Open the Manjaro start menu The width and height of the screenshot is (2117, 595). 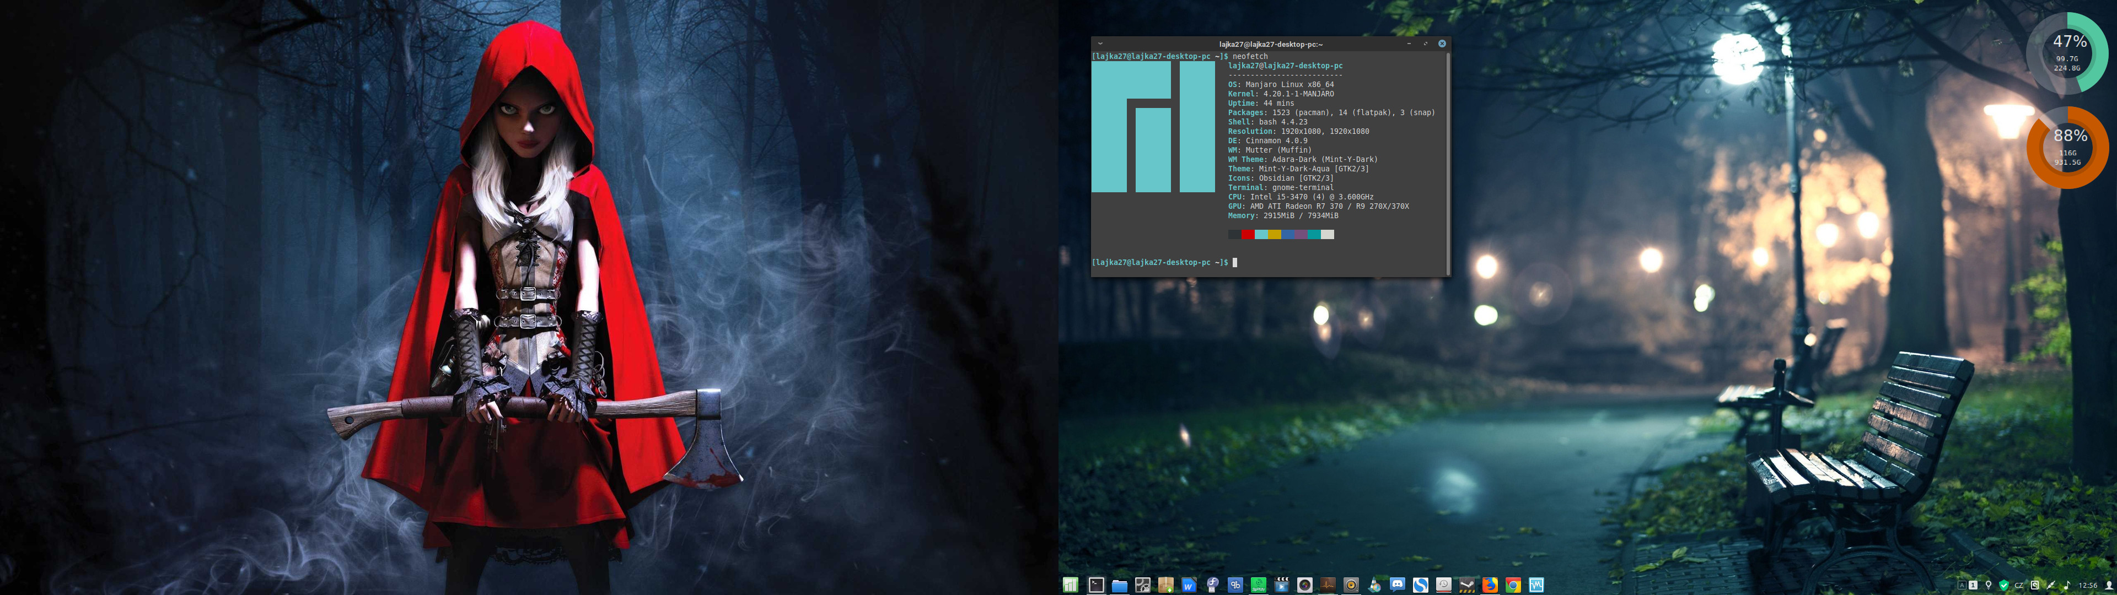coord(1070,585)
